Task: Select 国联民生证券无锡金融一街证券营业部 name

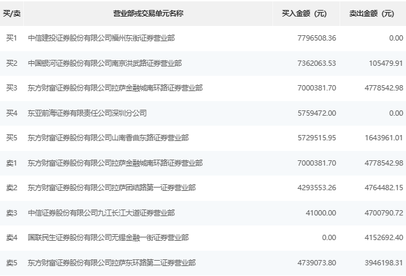Action: (x=108, y=237)
